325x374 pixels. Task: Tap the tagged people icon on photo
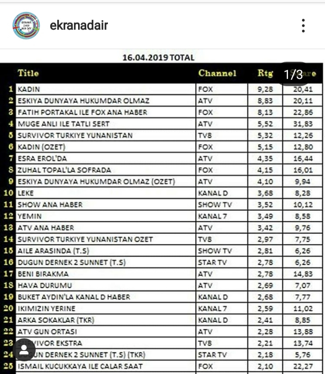point(24,350)
